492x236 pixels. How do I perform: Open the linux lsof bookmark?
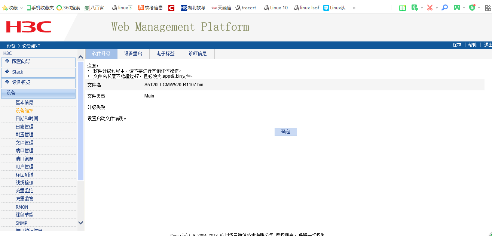coord(306,8)
